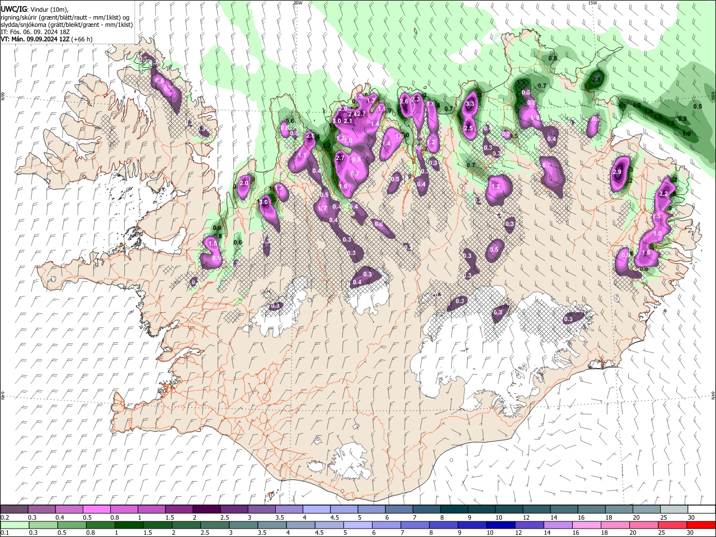Viewport: 716px width, 537px height.
Task: Click the 2.2 value in east fjords cell
Action: pyautogui.click(x=664, y=194)
